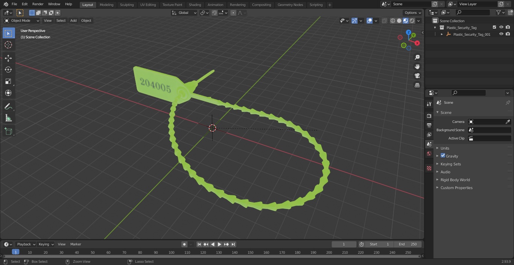
Task: Open the Render menu
Action: click(x=38, y=4)
